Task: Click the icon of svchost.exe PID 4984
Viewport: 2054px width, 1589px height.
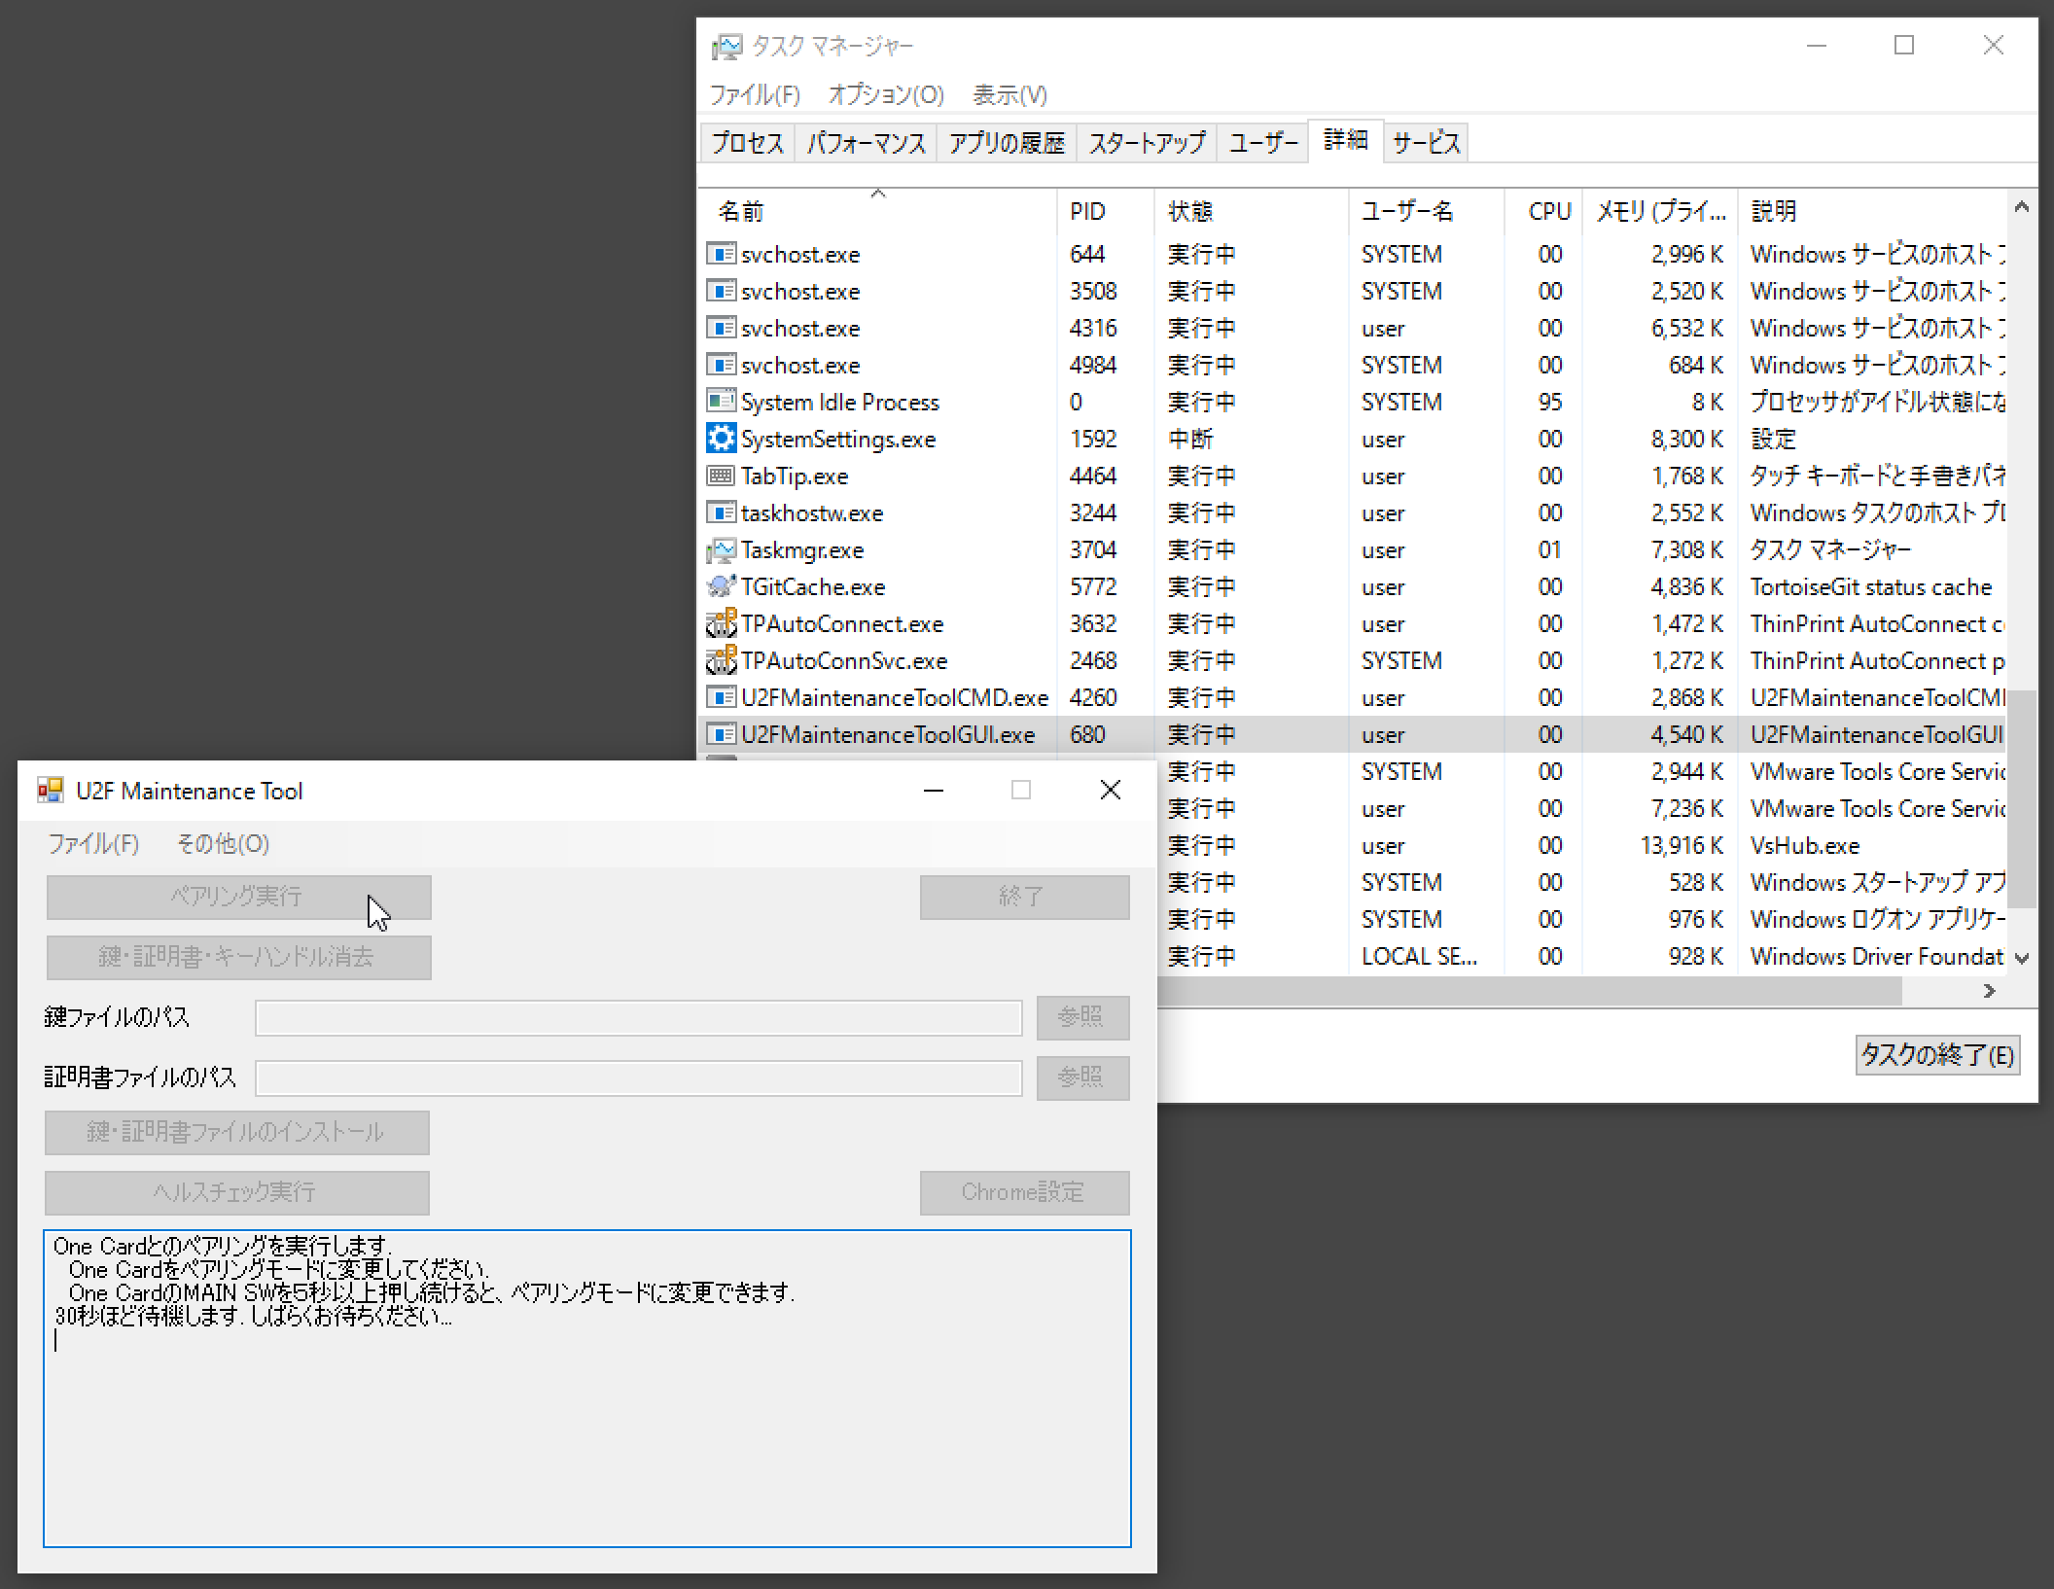Action: pos(721,365)
